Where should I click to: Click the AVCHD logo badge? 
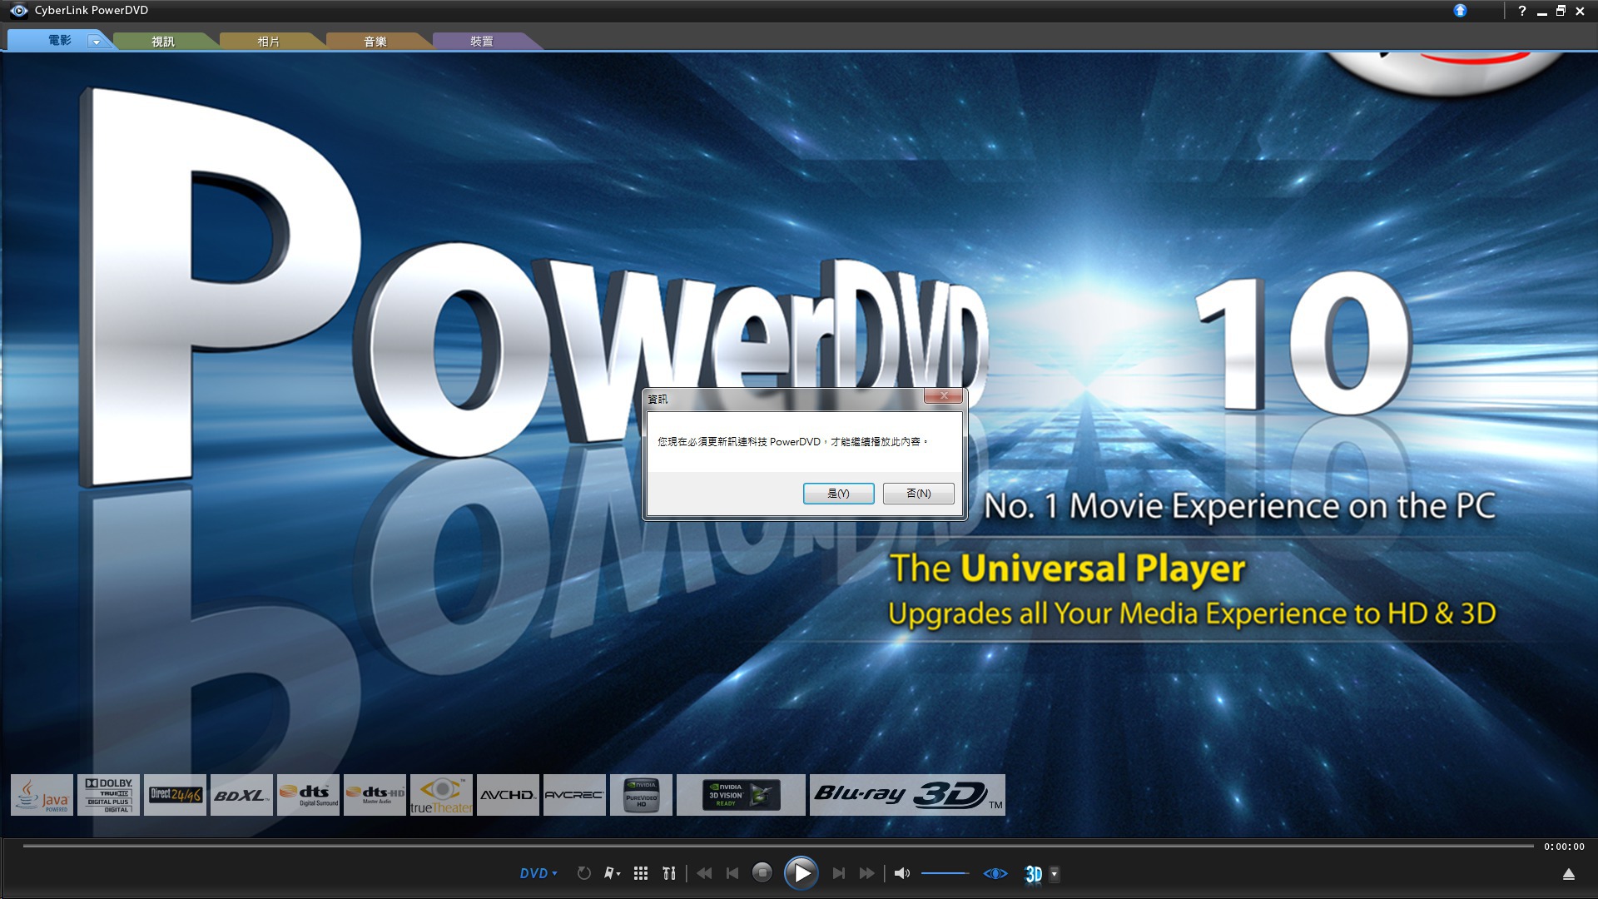pyautogui.click(x=508, y=795)
